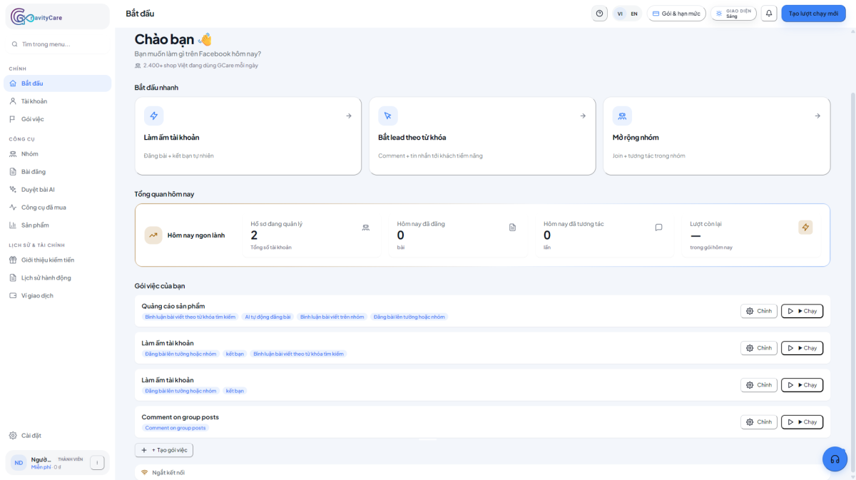Open the Làm ấm tài khoản card arrow
Viewport: 856px width, 480px height.
click(349, 116)
